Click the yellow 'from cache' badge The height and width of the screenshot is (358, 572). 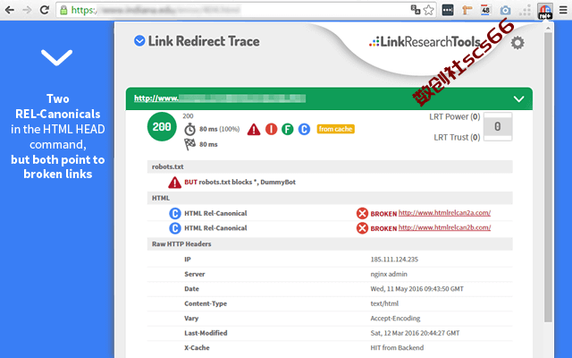click(x=336, y=129)
